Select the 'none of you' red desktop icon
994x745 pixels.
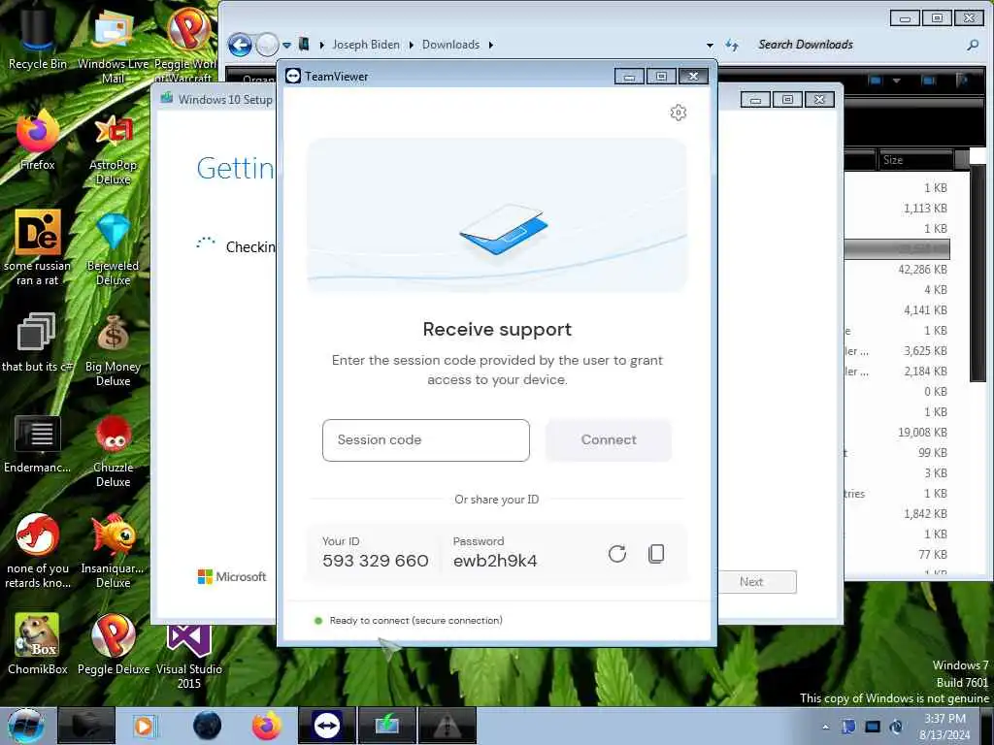tap(37, 551)
